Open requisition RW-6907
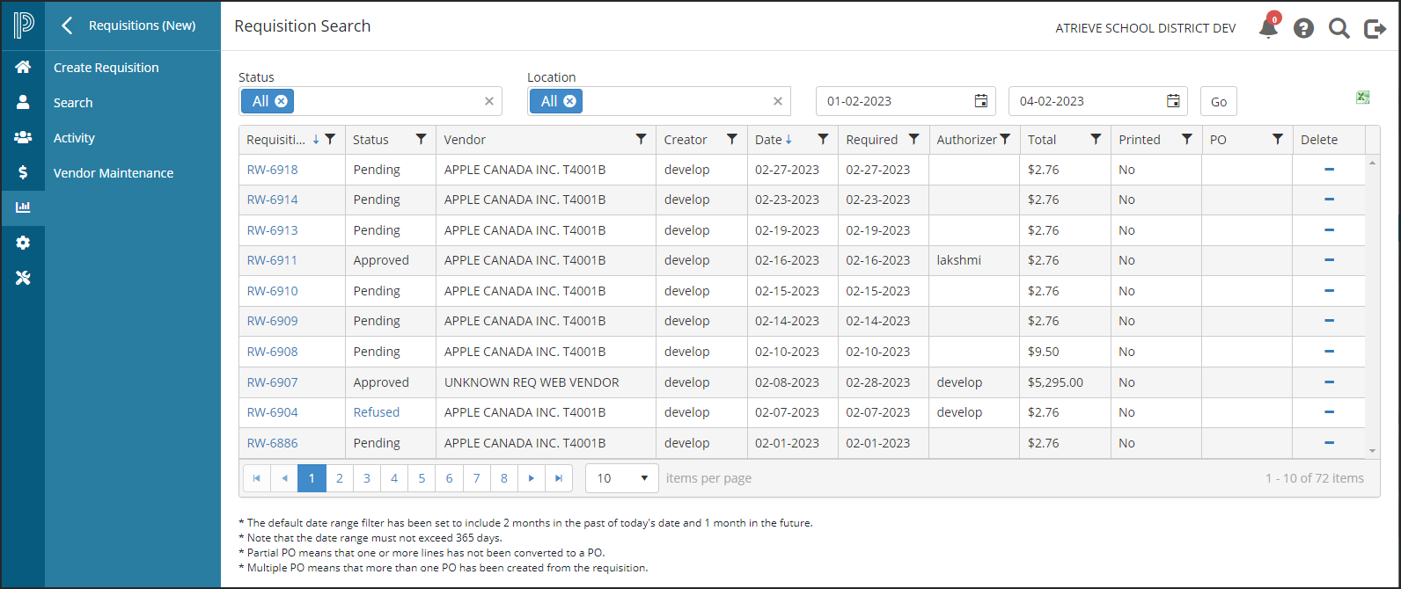The width and height of the screenshot is (1401, 589). pyautogui.click(x=272, y=382)
